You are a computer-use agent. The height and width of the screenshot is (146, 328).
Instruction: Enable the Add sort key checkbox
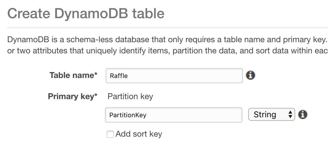pos(110,134)
